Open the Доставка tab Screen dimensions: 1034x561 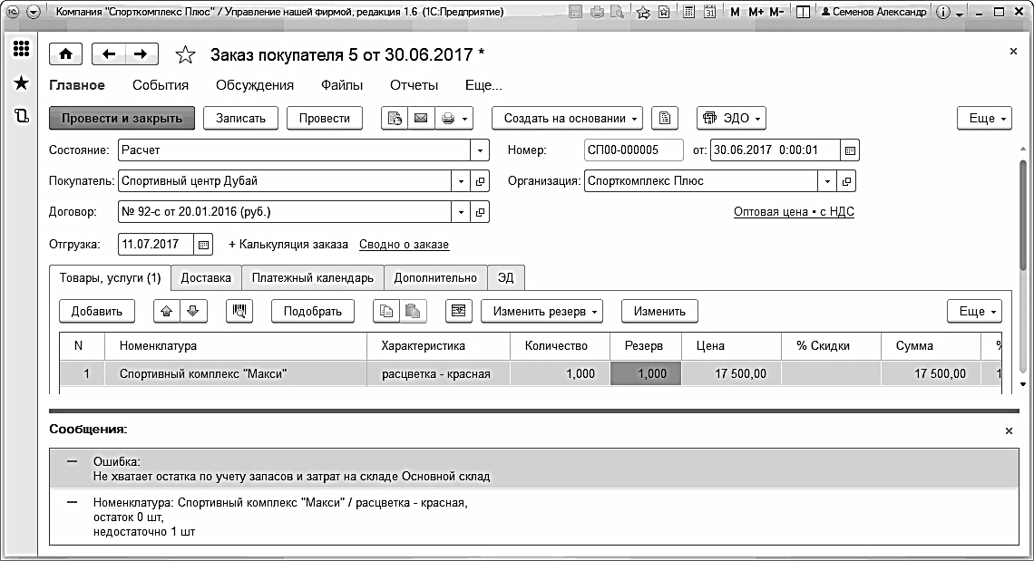(207, 278)
